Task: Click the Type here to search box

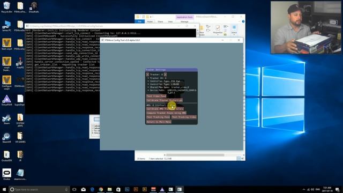Action: [x=39, y=189]
